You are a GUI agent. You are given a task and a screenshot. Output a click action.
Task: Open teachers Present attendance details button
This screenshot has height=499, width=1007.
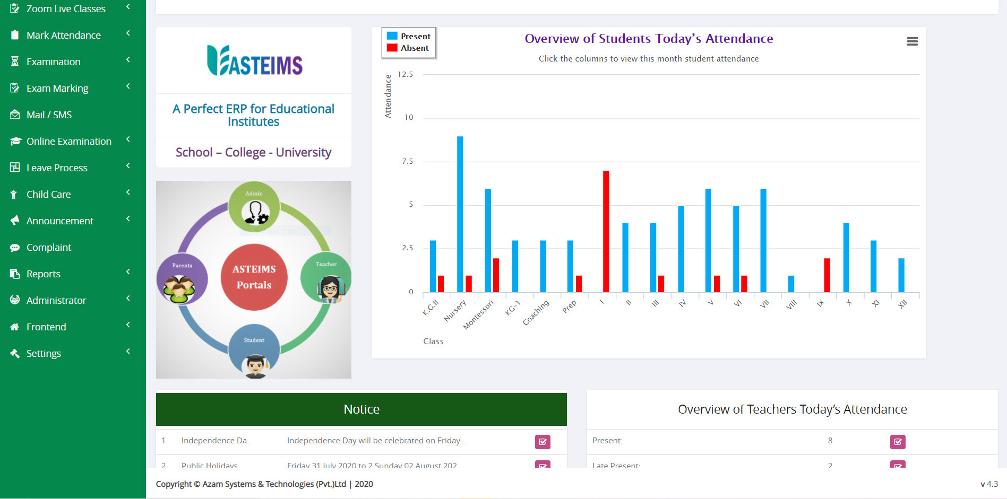898,442
